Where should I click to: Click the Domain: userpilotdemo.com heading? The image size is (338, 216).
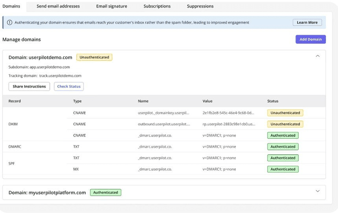(40, 57)
